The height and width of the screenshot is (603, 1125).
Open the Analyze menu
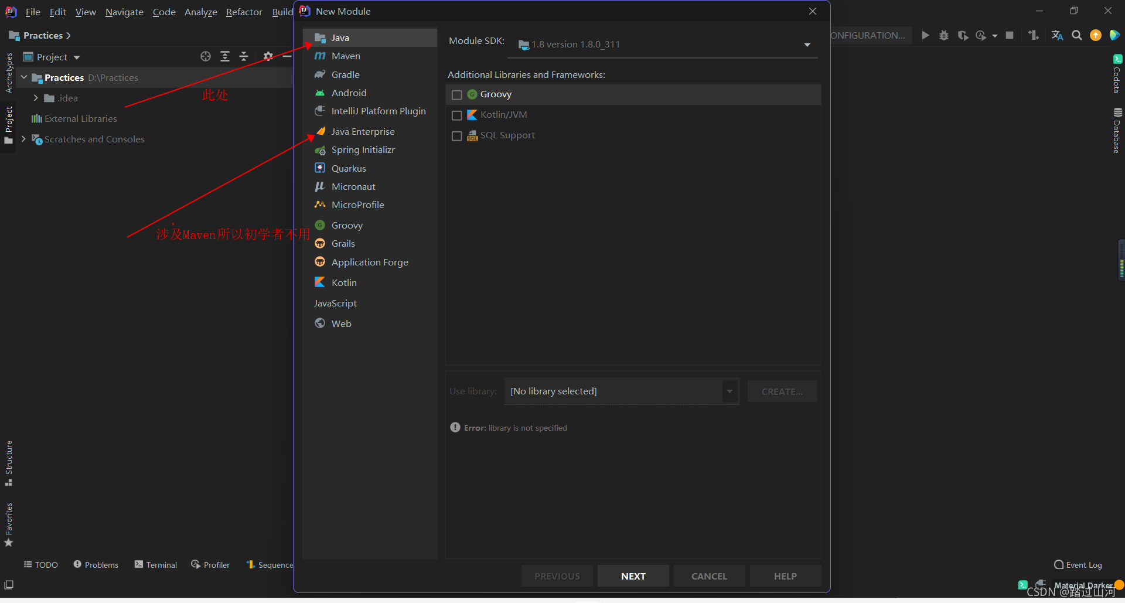pyautogui.click(x=201, y=12)
